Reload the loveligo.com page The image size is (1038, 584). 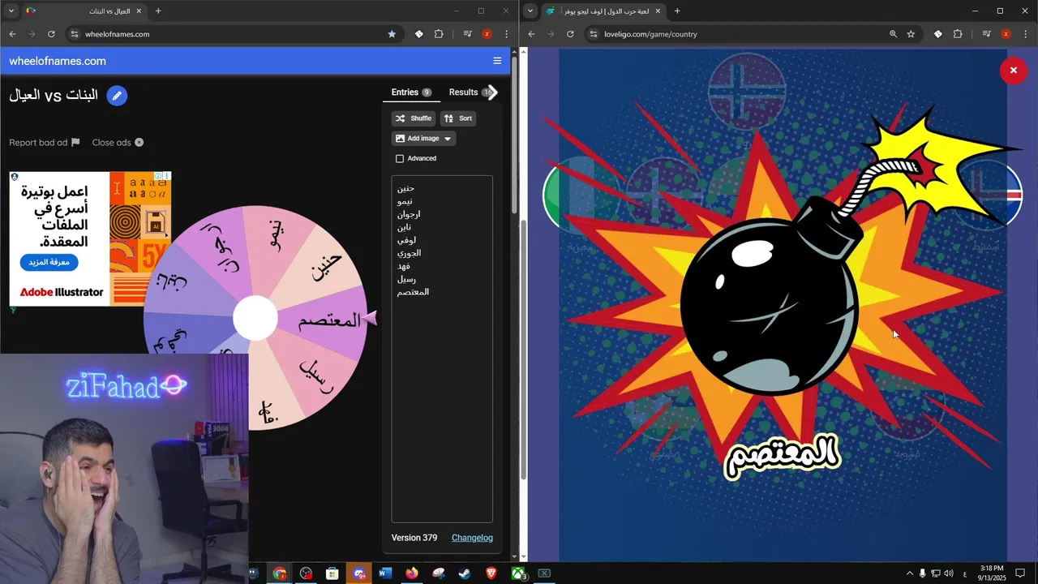pyautogui.click(x=570, y=34)
